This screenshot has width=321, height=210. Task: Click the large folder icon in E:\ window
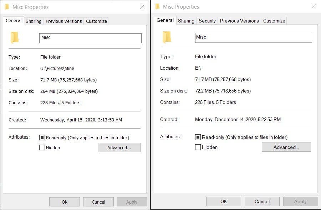(x=167, y=37)
